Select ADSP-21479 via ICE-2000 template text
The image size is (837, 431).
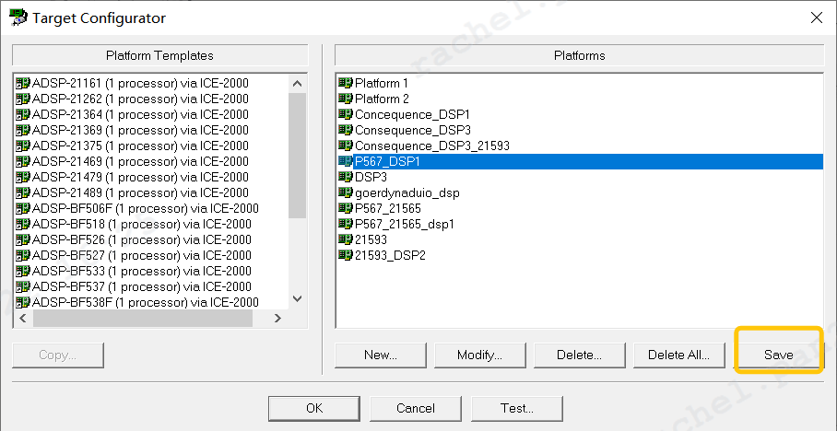tap(140, 177)
